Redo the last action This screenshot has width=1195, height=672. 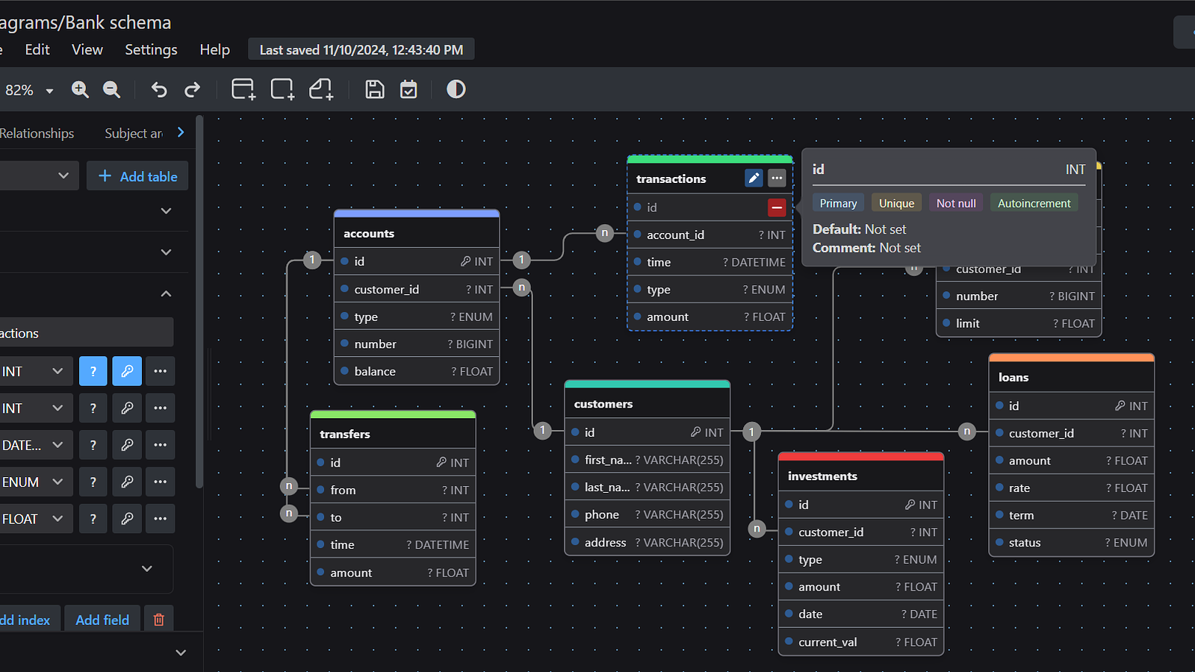click(193, 90)
